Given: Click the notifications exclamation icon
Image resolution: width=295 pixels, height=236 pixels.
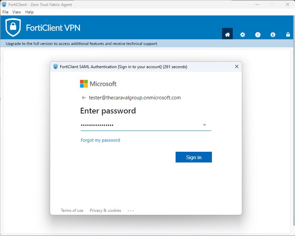Looking at the screenshot, I should pos(258,34).
